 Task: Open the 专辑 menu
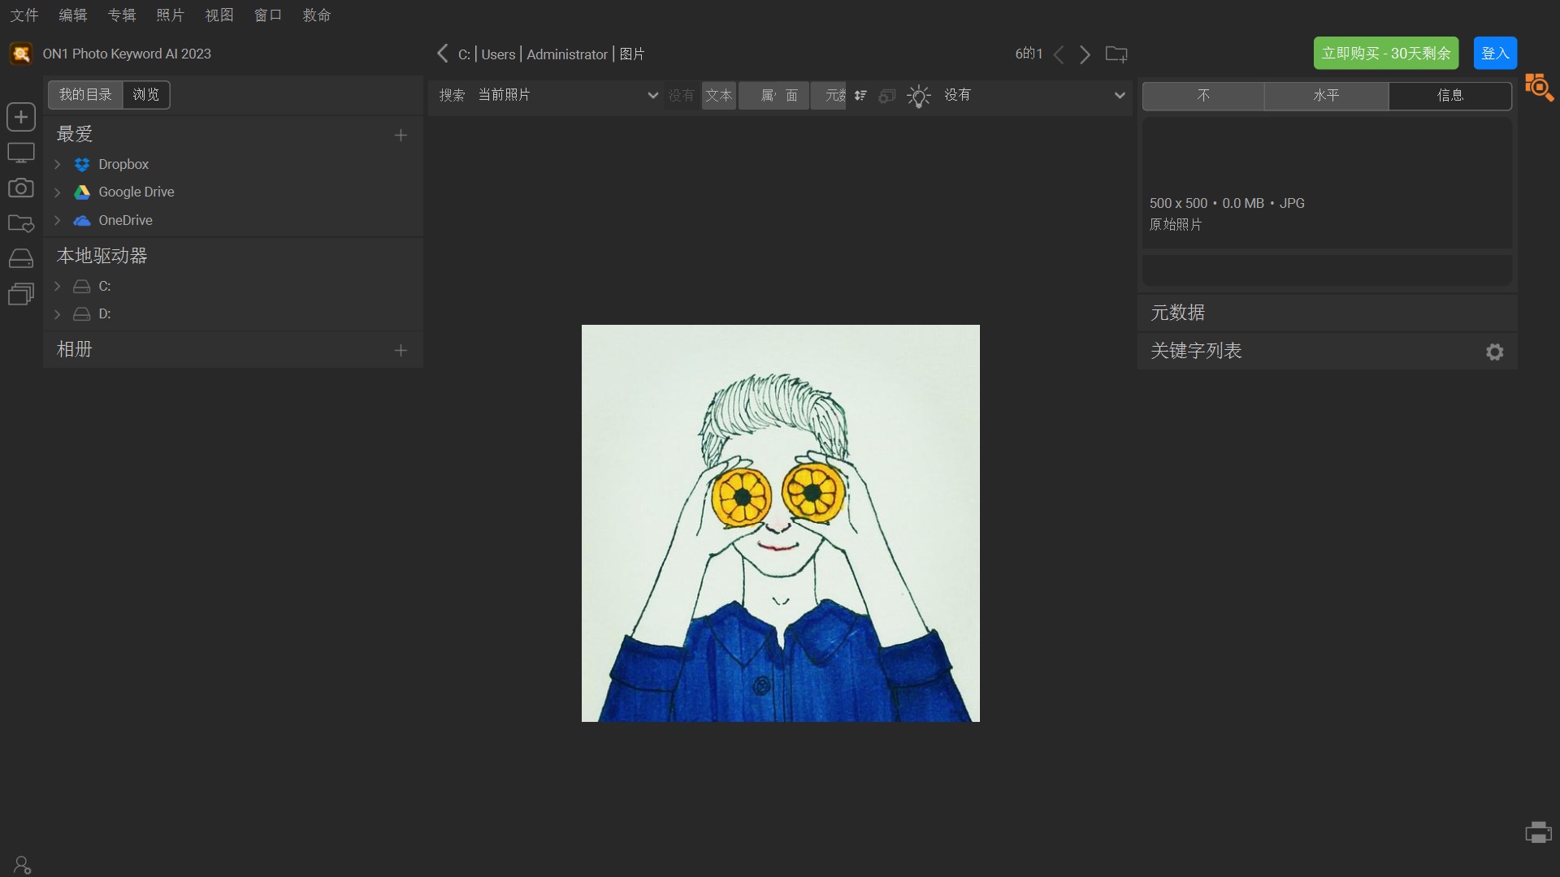click(122, 15)
